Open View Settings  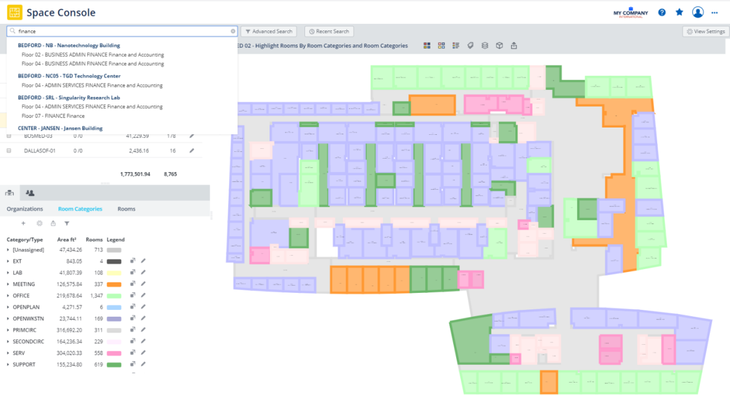(x=706, y=32)
